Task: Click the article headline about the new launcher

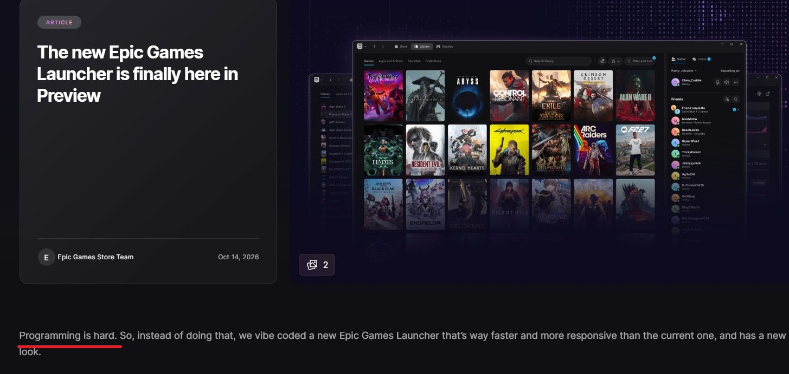Action: point(137,74)
